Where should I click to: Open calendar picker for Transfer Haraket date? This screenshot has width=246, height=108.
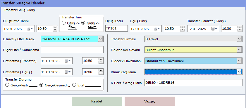(x=214, y=29)
